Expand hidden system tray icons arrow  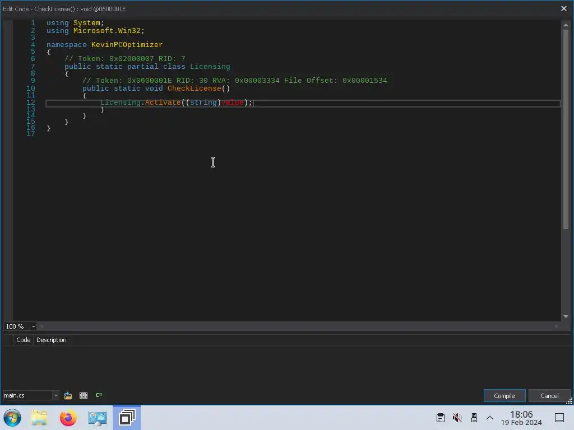[490, 418]
